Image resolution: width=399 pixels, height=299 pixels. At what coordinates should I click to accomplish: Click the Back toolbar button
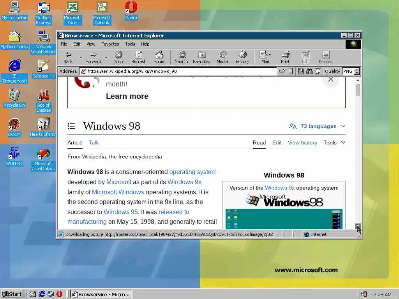pos(68,58)
